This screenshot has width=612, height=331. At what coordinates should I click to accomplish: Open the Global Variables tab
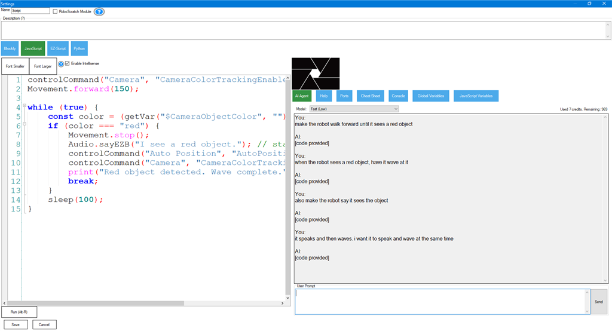(430, 96)
